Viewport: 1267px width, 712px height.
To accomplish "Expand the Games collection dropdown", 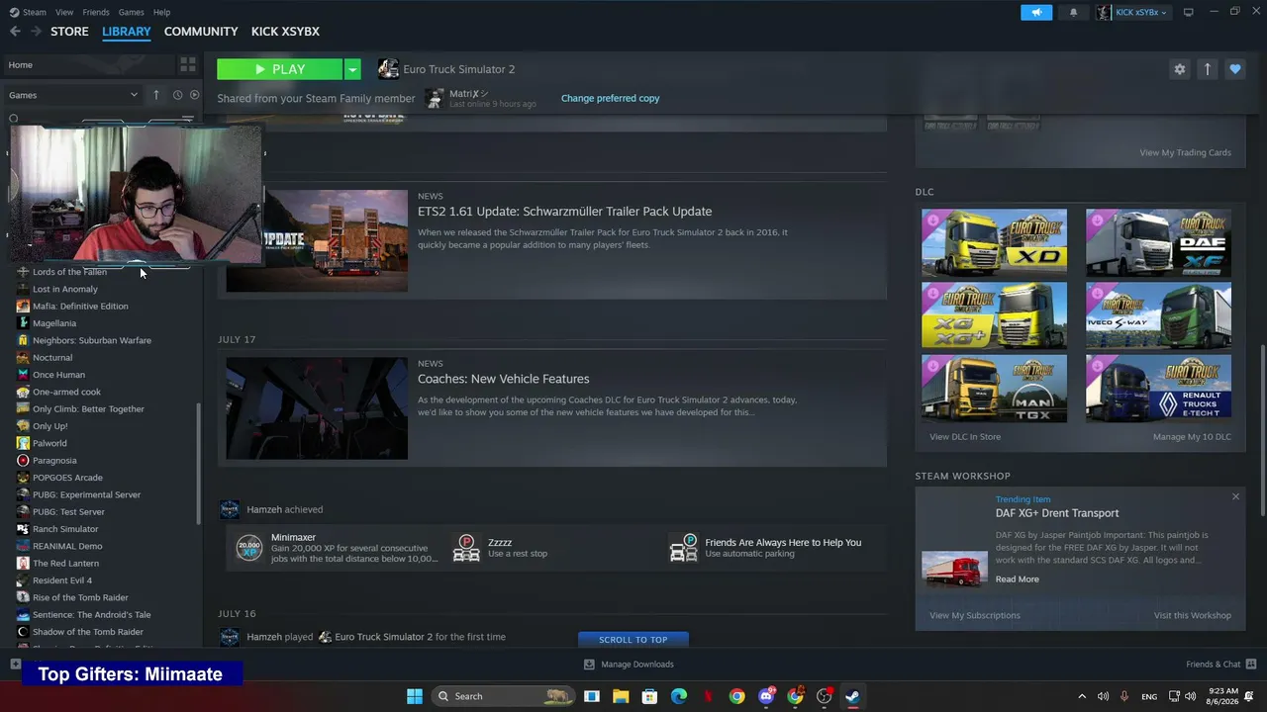I will click(74, 95).
